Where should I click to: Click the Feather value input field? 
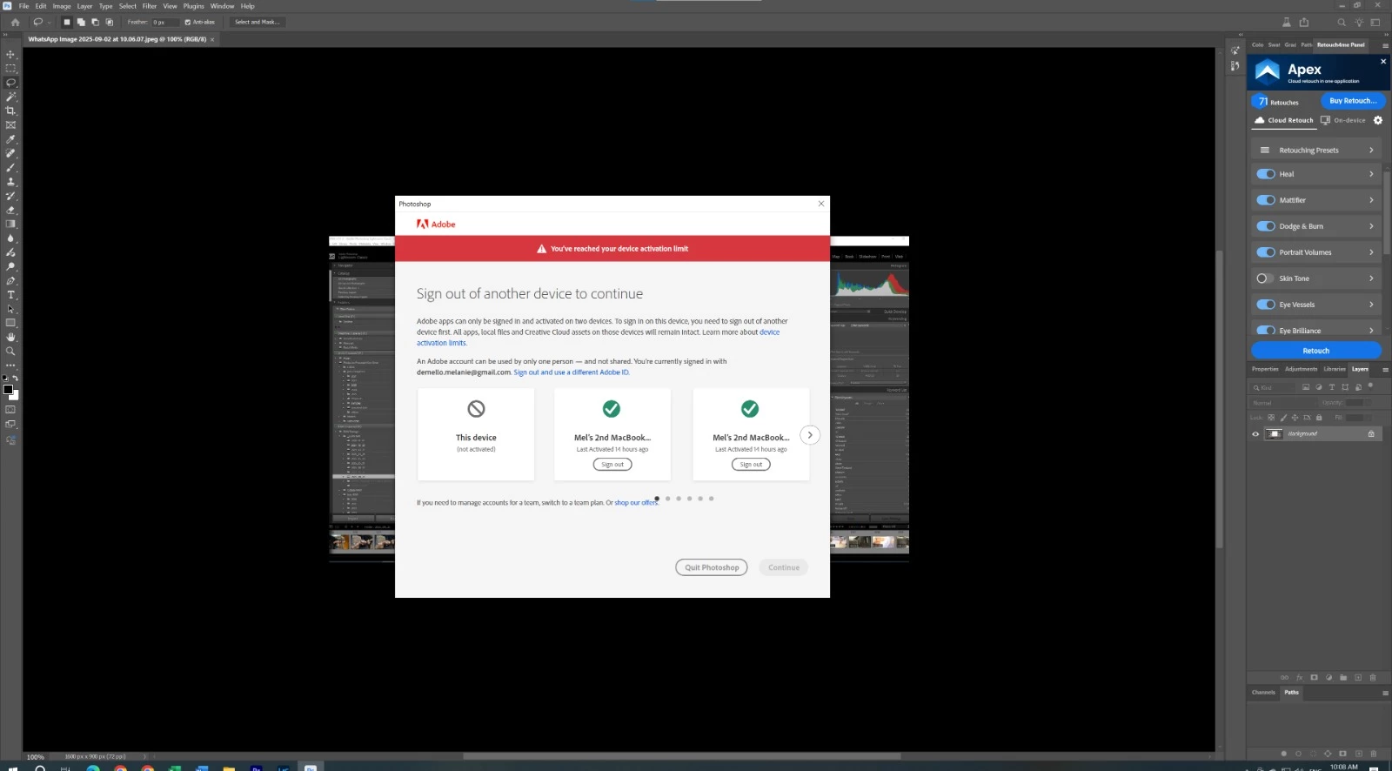tap(164, 23)
